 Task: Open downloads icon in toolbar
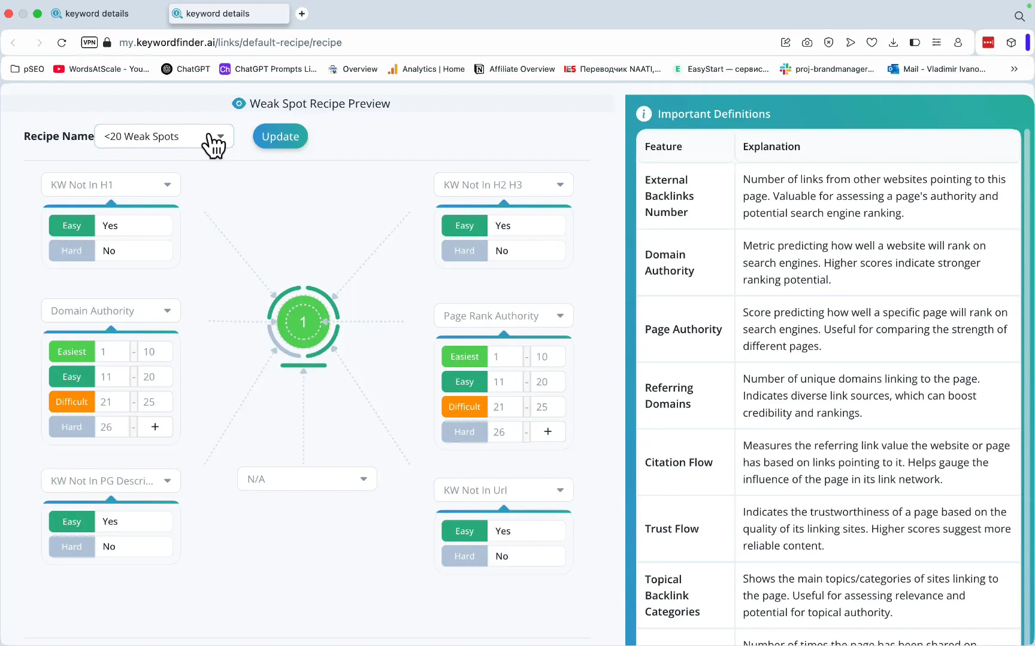click(893, 42)
